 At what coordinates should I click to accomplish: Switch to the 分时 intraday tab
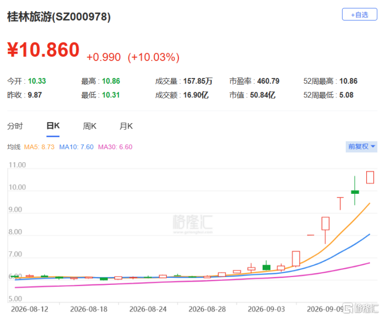[x=15, y=126]
